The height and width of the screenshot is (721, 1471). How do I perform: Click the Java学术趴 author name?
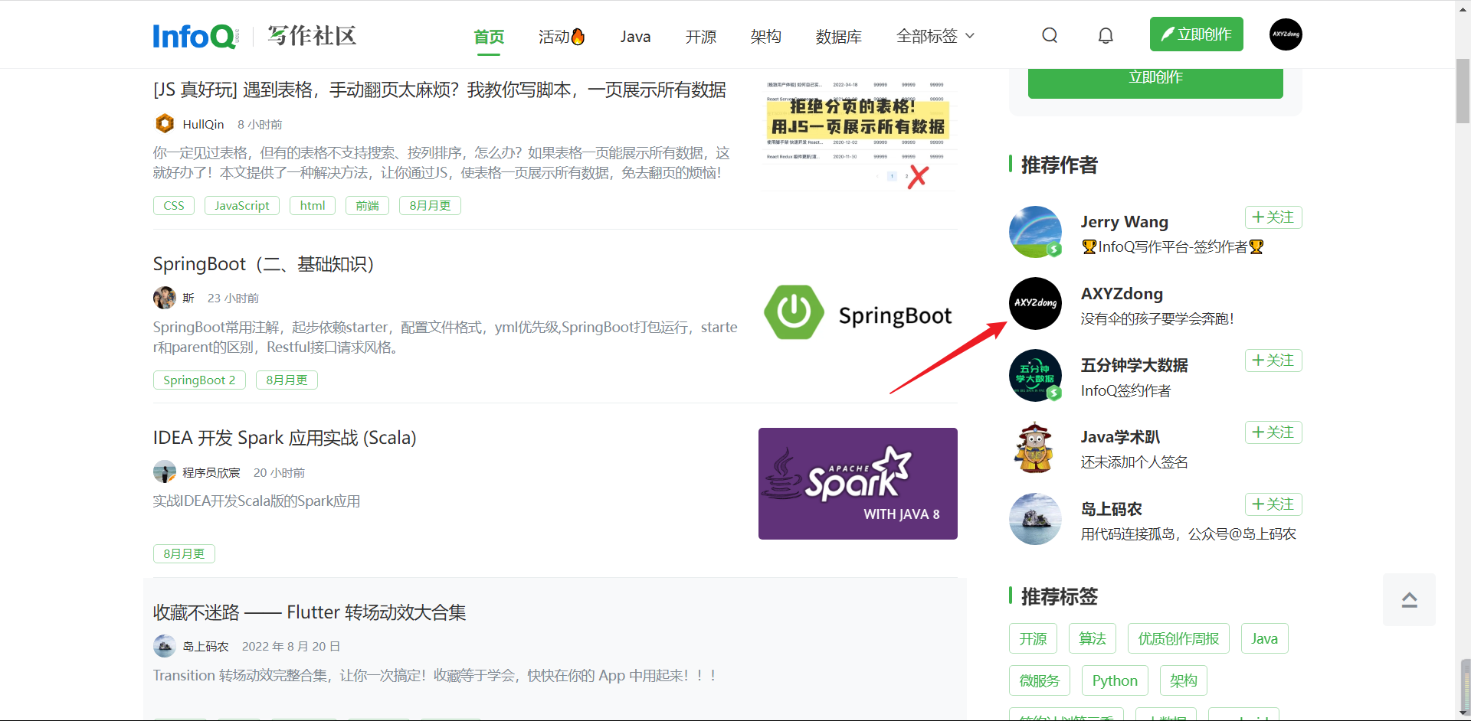(1120, 437)
